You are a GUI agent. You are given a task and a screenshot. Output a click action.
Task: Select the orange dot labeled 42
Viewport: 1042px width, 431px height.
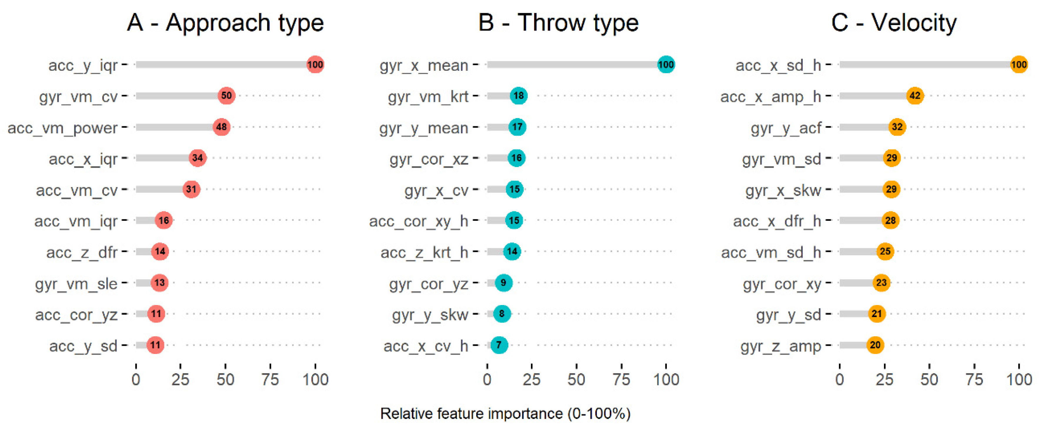pyautogui.click(x=915, y=96)
